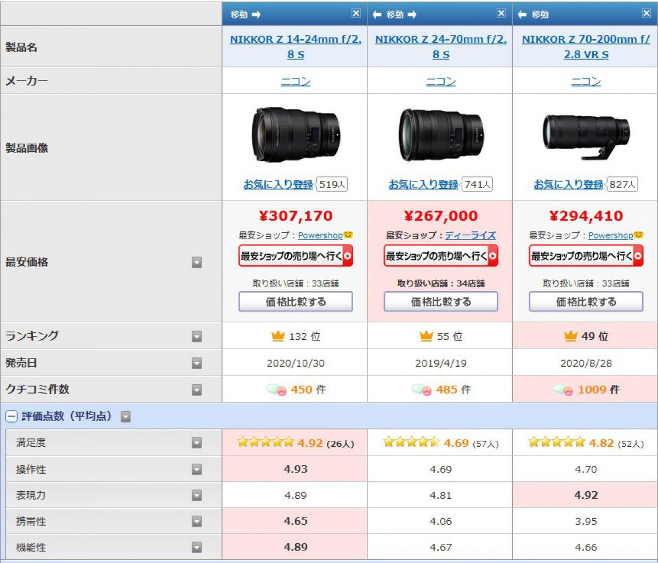Open dropdown arrow on 最安価格 row
Image resolution: width=658 pixels, height=563 pixels.
click(x=197, y=263)
